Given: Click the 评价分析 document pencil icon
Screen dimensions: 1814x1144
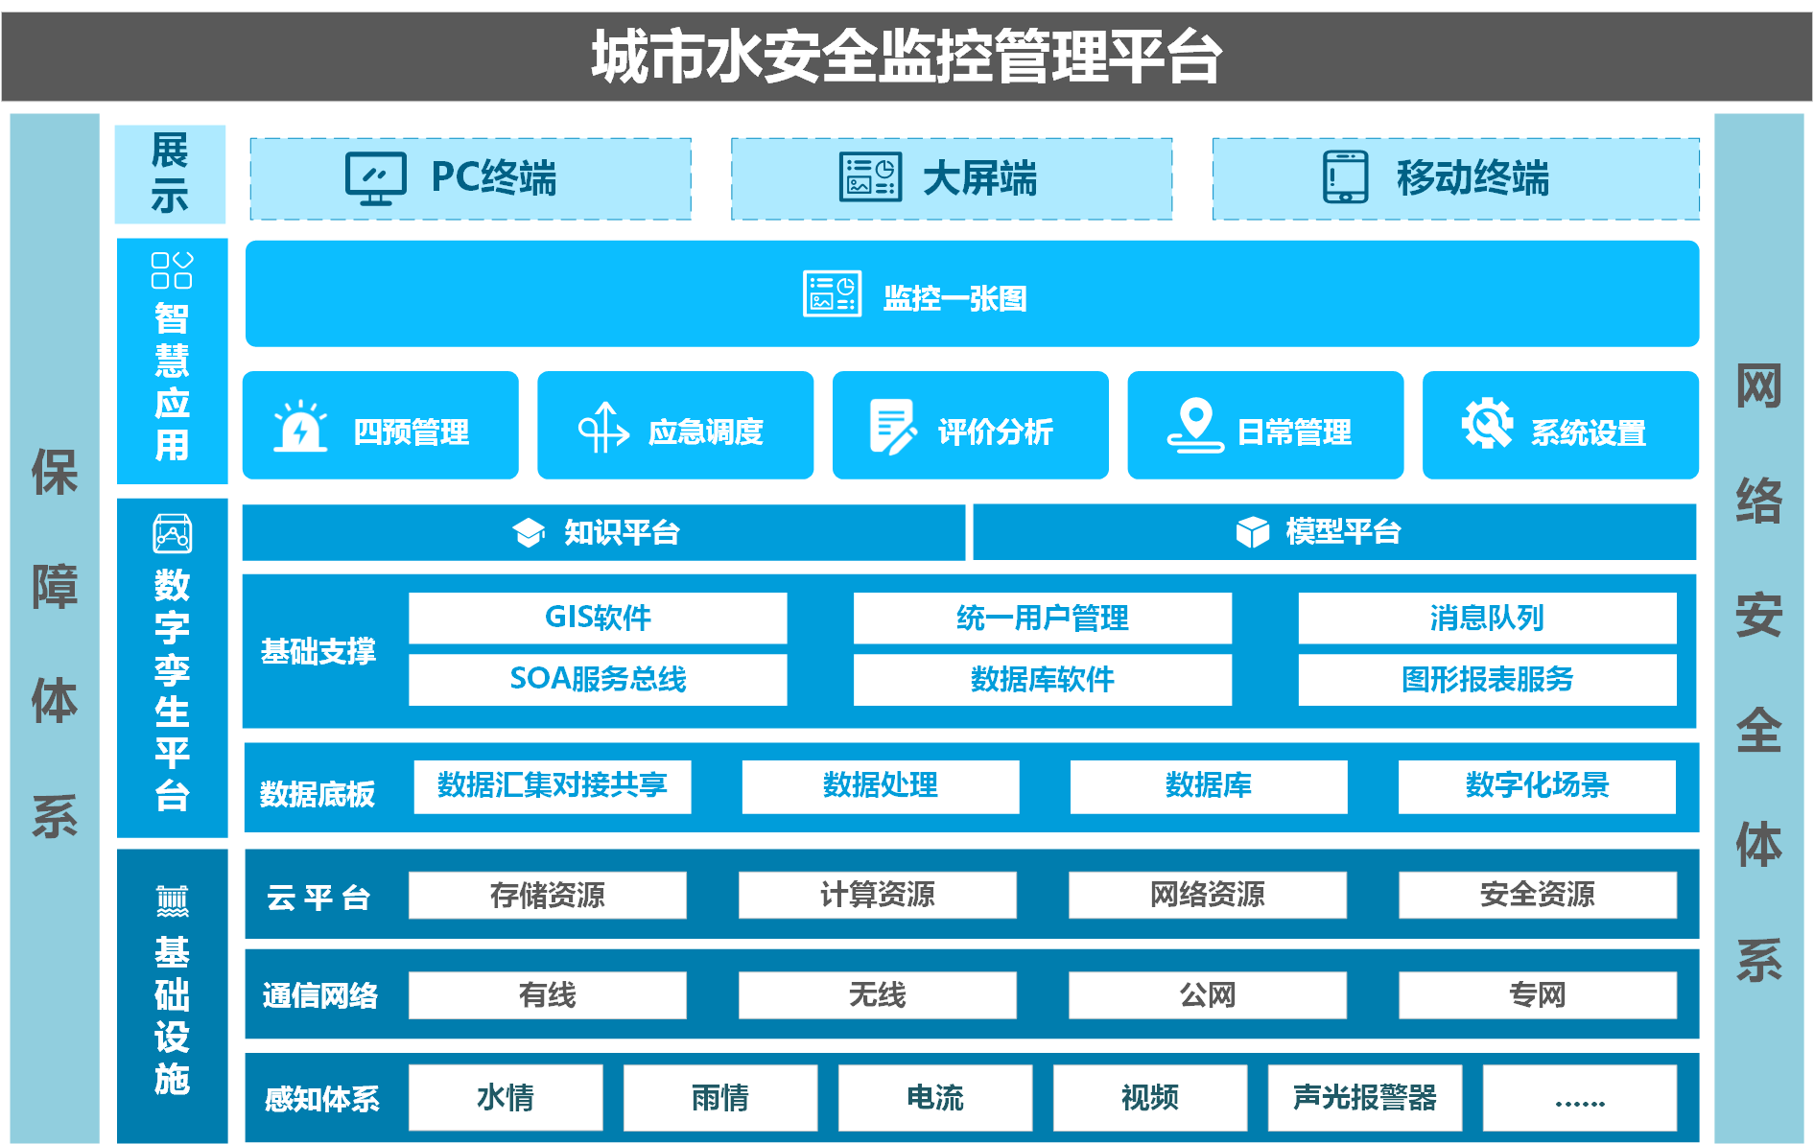Looking at the screenshot, I should pyautogui.click(x=891, y=427).
